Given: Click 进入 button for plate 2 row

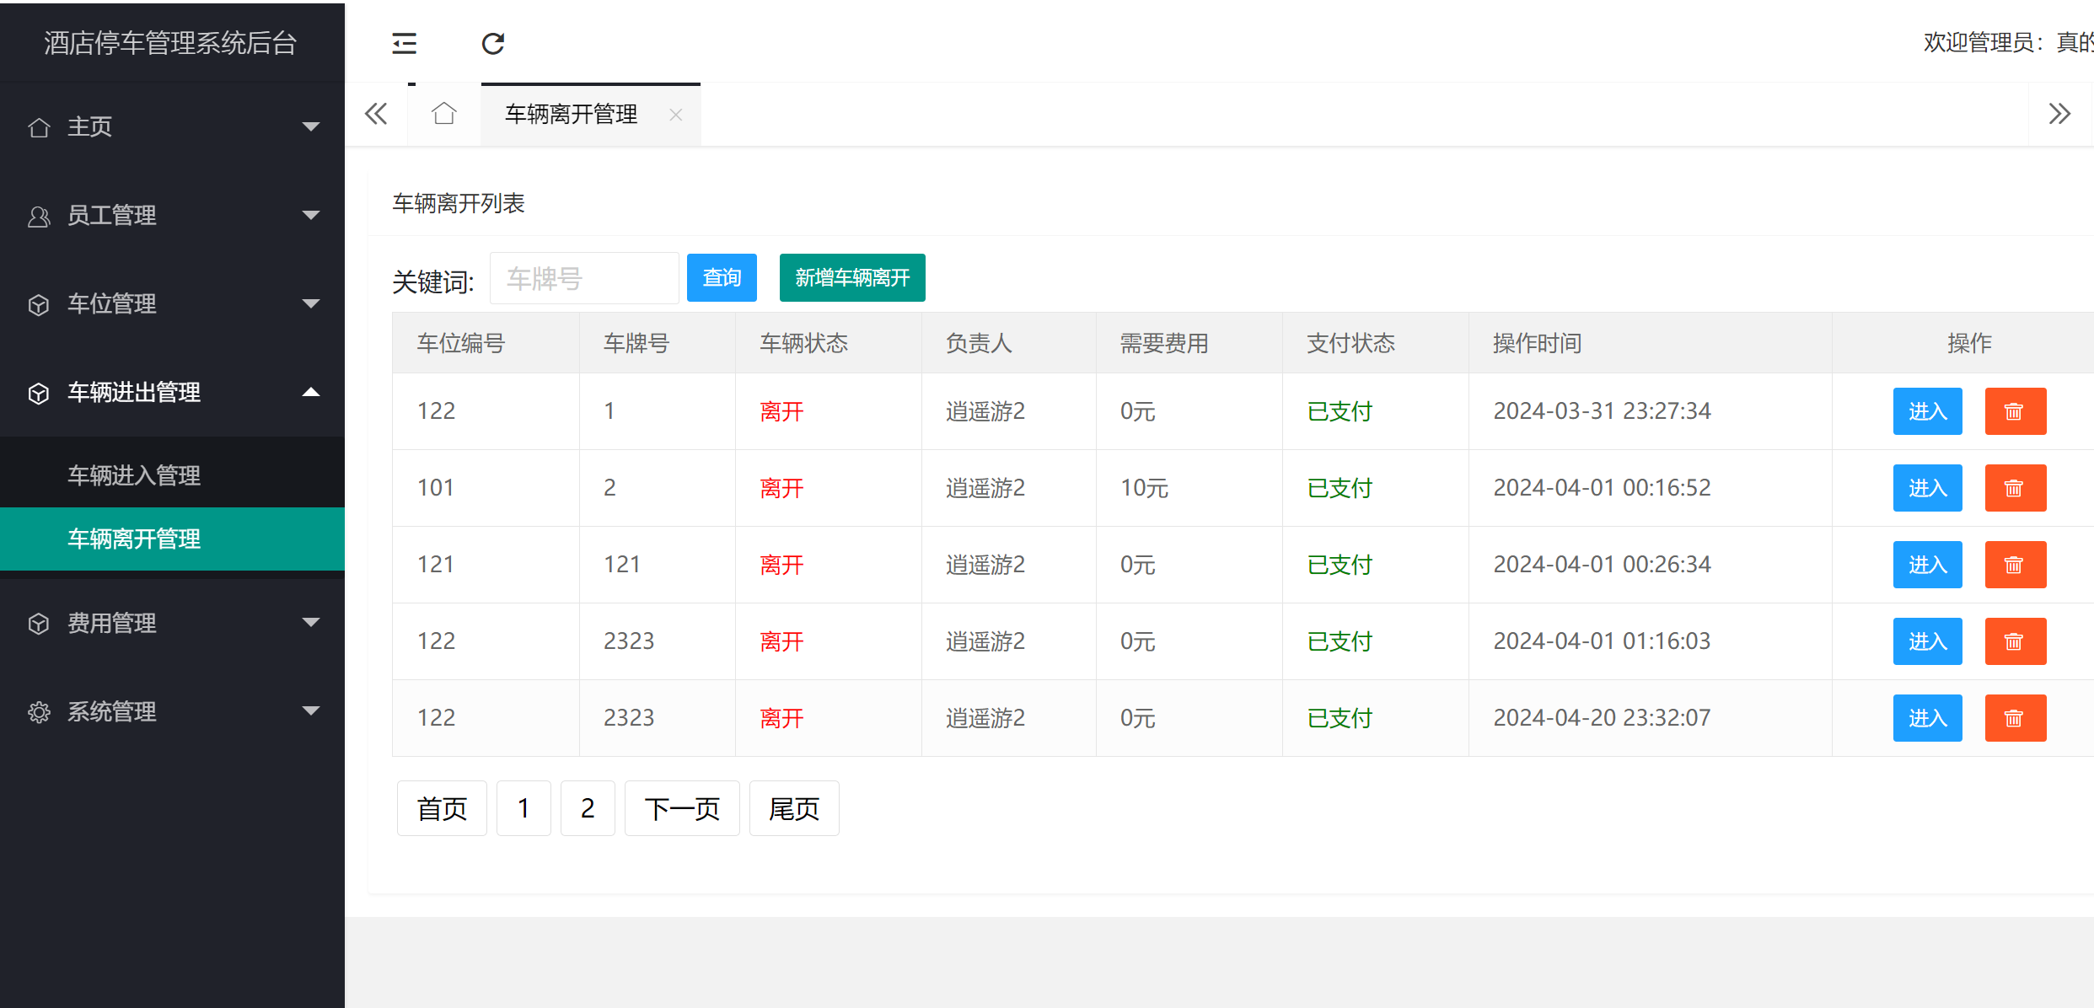Looking at the screenshot, I should point(1927,488).
